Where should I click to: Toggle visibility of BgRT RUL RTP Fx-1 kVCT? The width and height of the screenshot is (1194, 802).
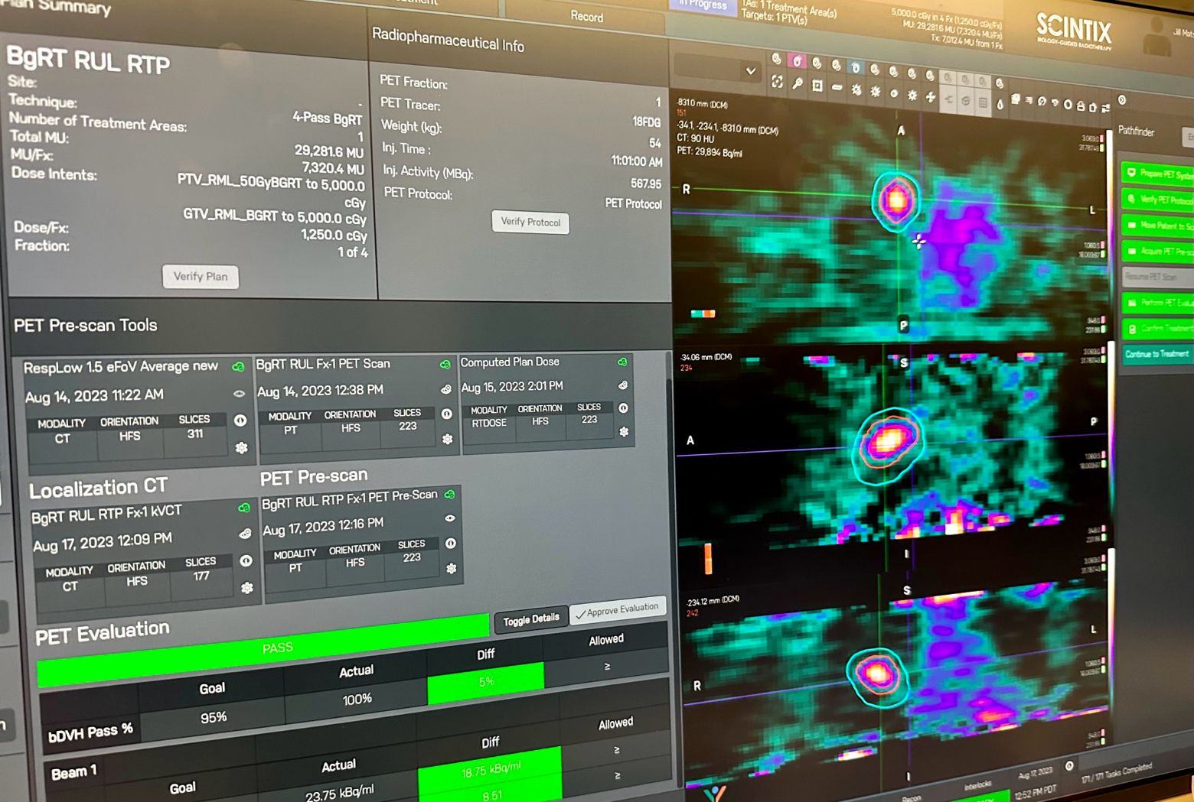click(245, 534)
